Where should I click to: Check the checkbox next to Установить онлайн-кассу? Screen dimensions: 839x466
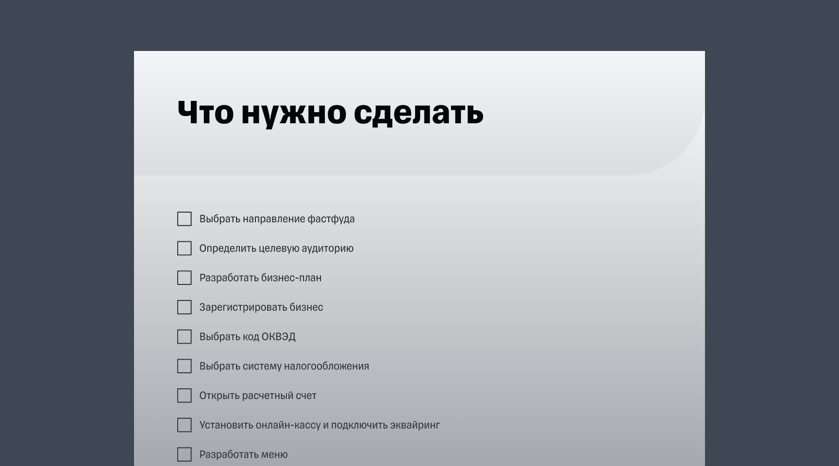click(x=185, y=425)
